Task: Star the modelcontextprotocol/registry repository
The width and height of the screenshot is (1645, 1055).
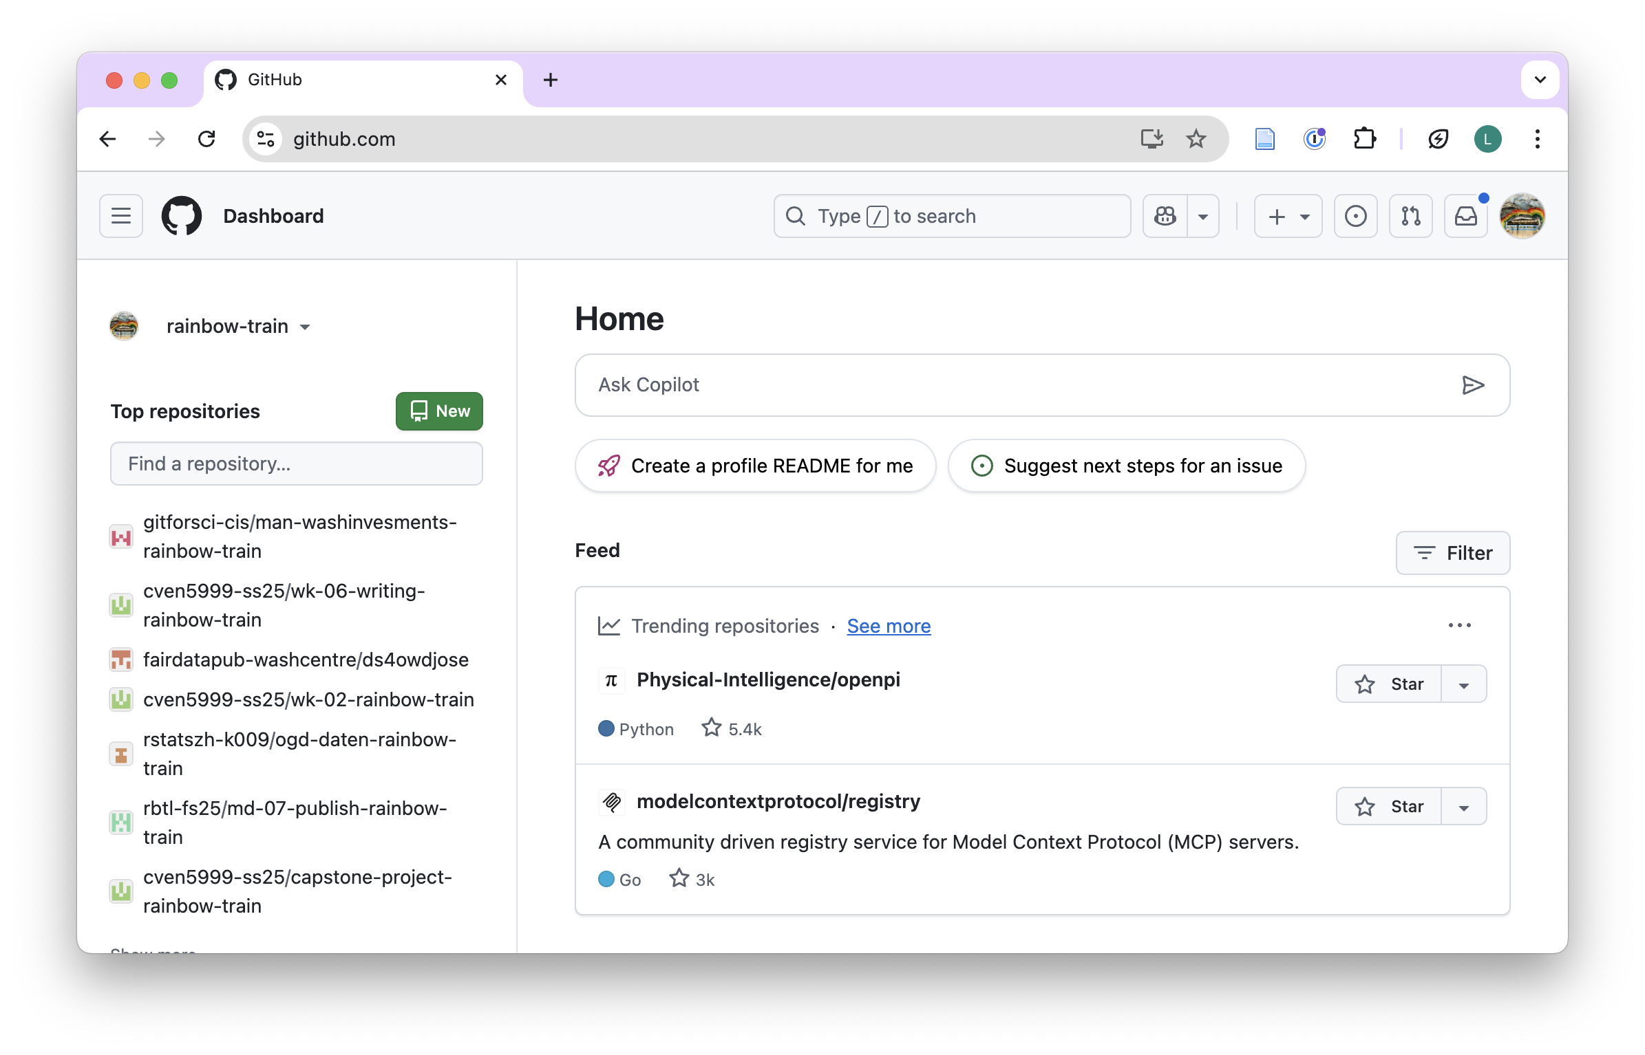Action: (x=1389, y=807)
